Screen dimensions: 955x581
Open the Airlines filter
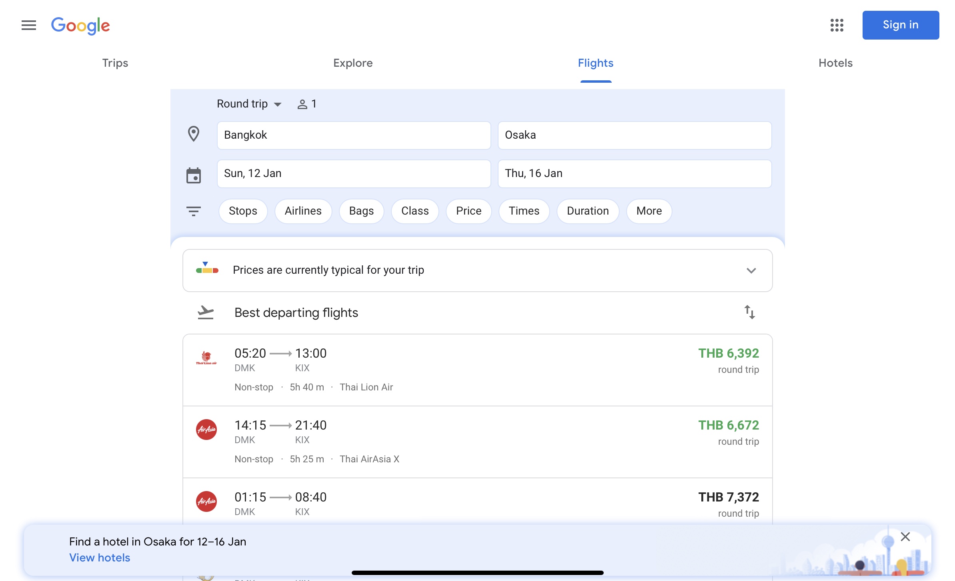(303, 211)
